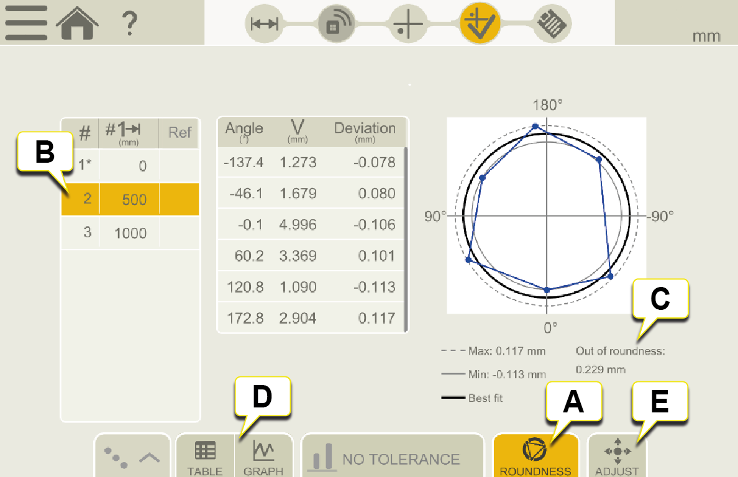The width and height of the screenshot is (738, 477).
Task: Select the highlighted result workflow step
Action: tap(480, 24)
